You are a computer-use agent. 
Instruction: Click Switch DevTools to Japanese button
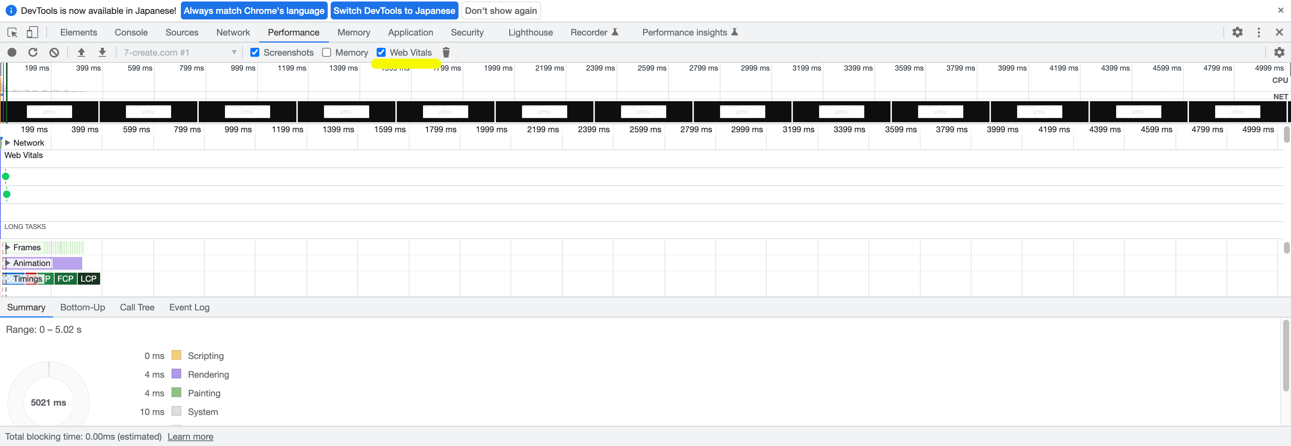pos(394,10)
